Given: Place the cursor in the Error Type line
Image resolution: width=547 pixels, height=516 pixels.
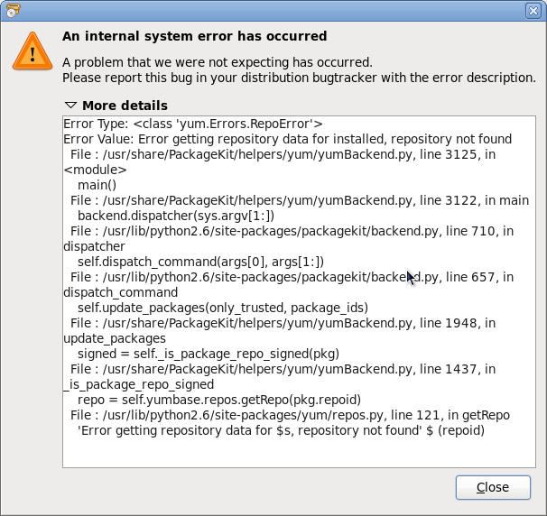Looking at the screenshot, I should pos(193,124).
